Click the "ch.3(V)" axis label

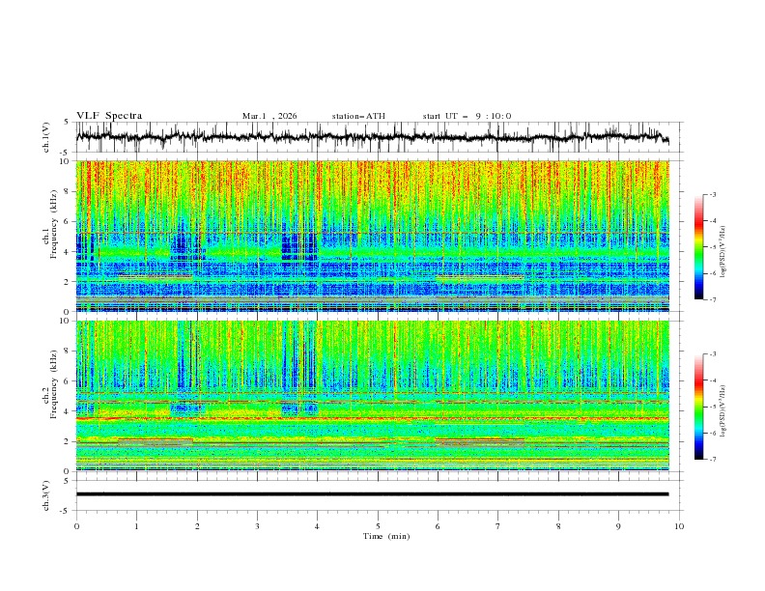pos(46,495)
